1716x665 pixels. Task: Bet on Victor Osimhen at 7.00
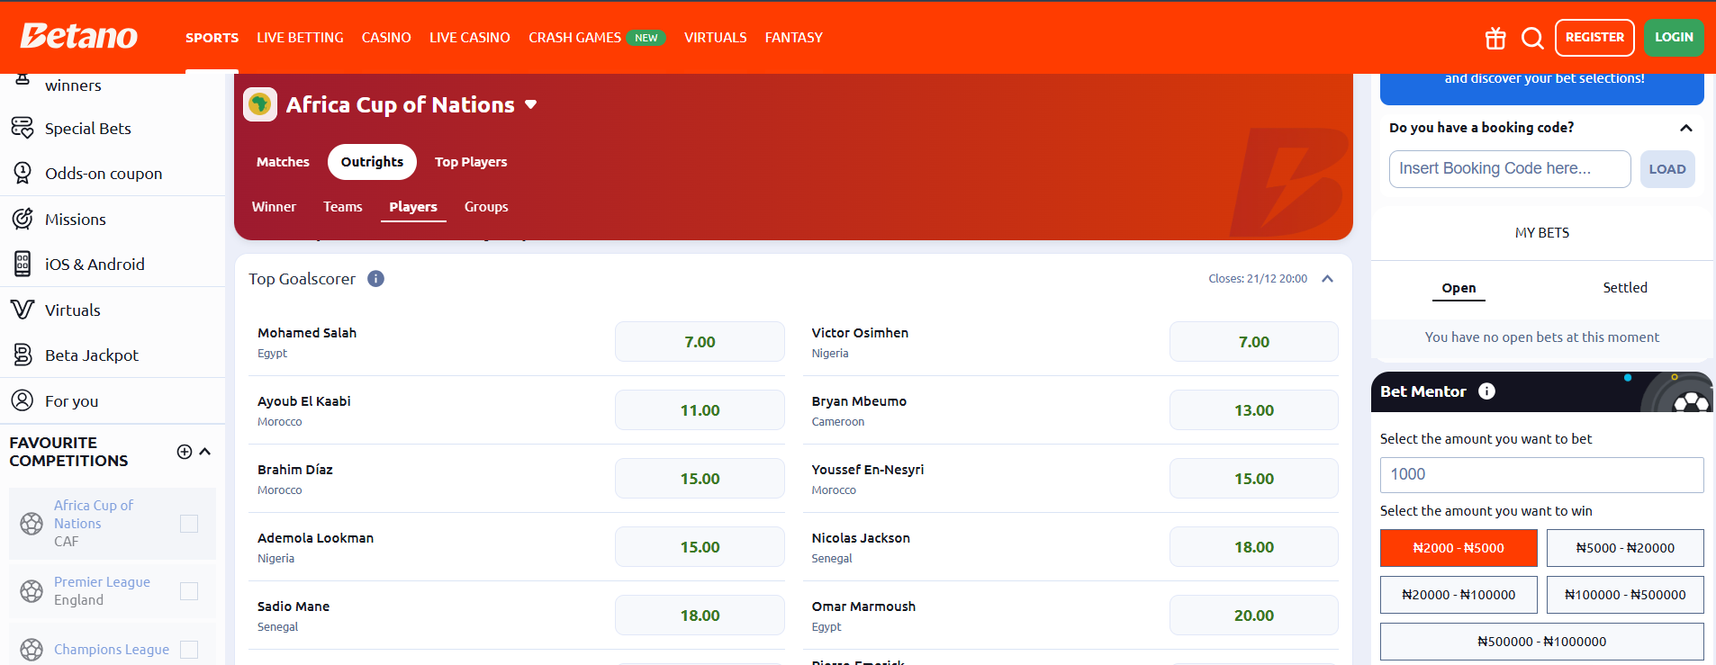pyautogui.click(x=1253, y=342)
